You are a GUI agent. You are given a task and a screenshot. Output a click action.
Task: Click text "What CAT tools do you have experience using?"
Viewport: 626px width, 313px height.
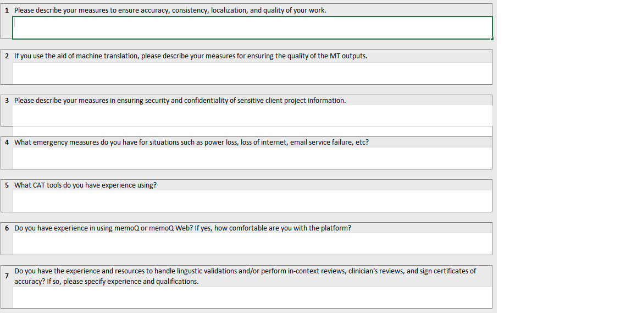(x=85, y=185)
